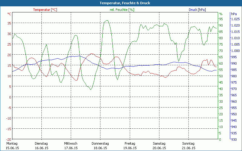Click the green 'rel. Feuchte [%]' legend label
Image resolution: width=242 pixels, height=151 pixels.
(122, 10)
